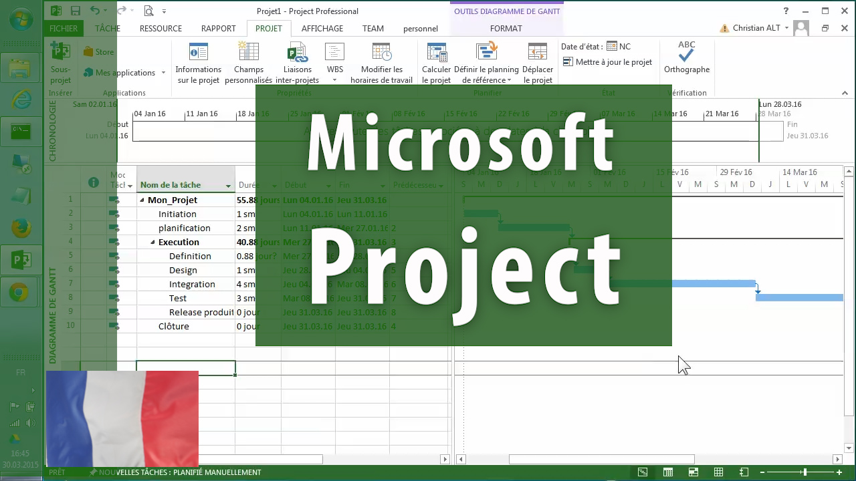Switch to Gantt chart view in status bar
The height and width of the screenshot is (481, 856).
coord(642,472)
